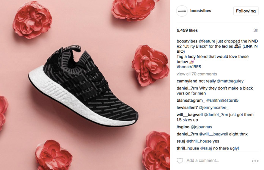Open the @thrill_house mention
This screenshot has width=264, height=170.
(199, 141)
